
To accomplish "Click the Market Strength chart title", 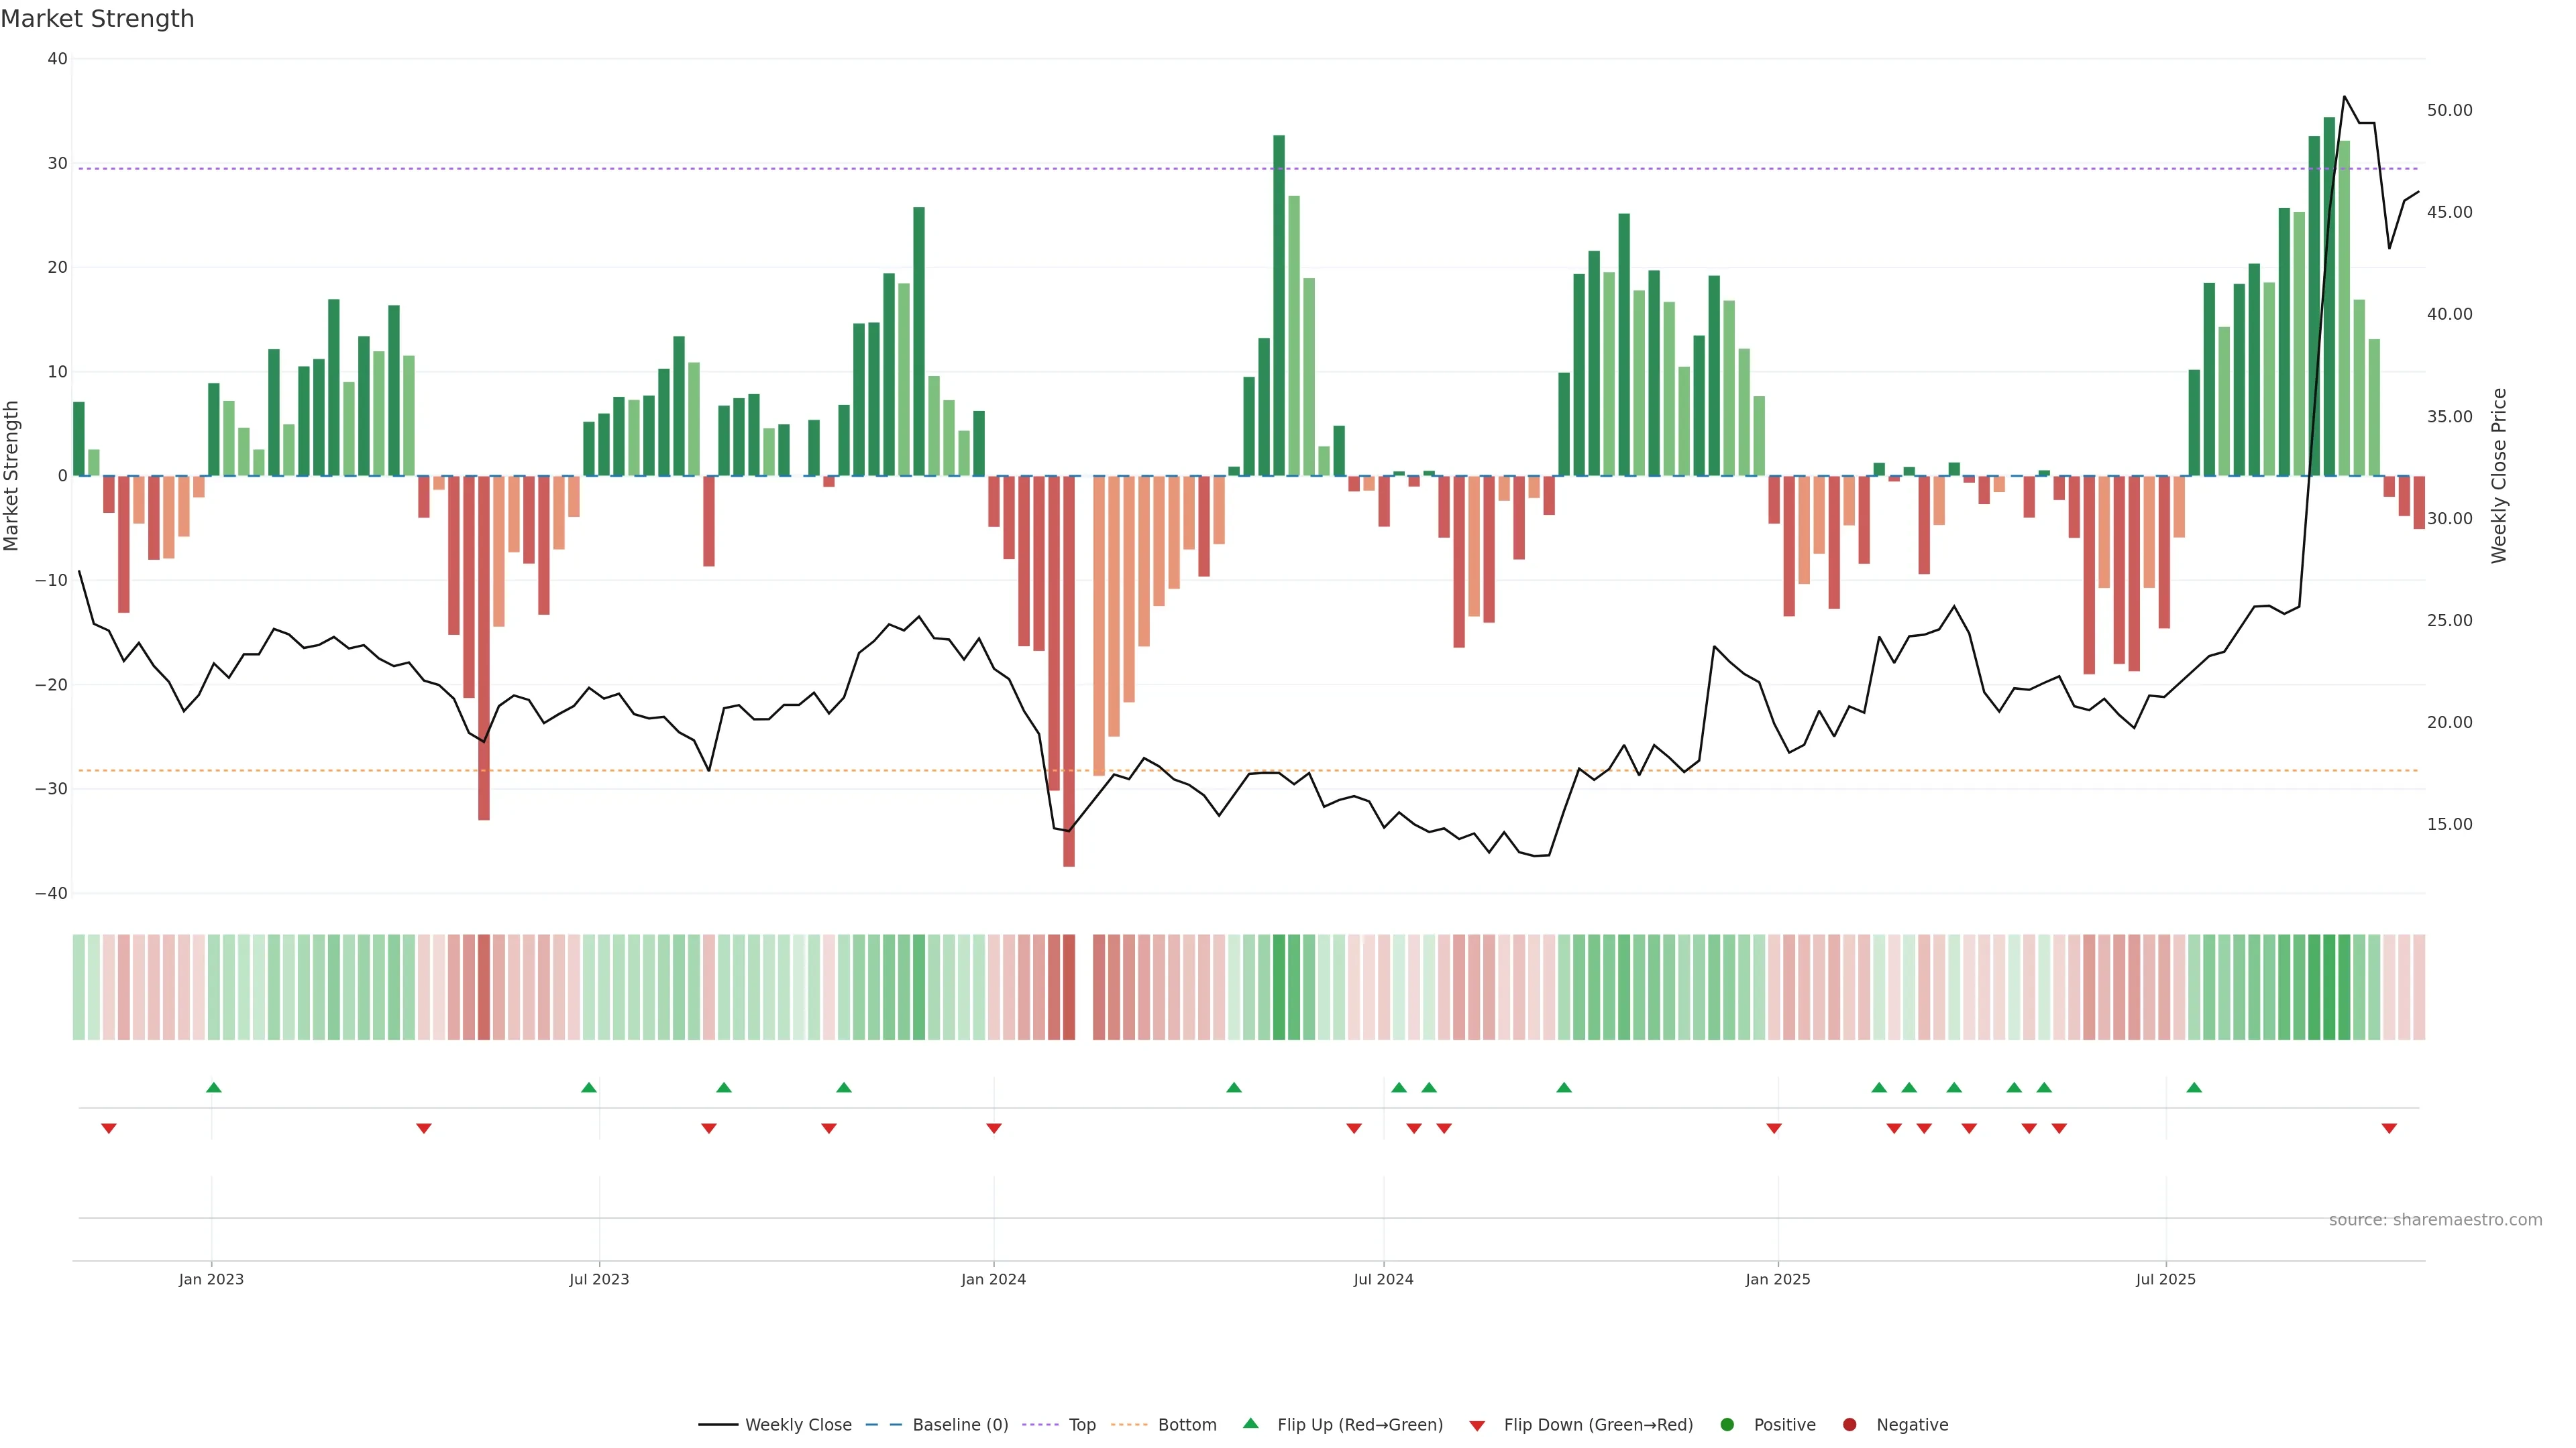I will (98, 19).
